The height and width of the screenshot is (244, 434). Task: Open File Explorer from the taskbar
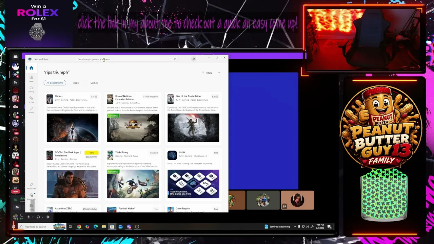click(x=104, y=227)
